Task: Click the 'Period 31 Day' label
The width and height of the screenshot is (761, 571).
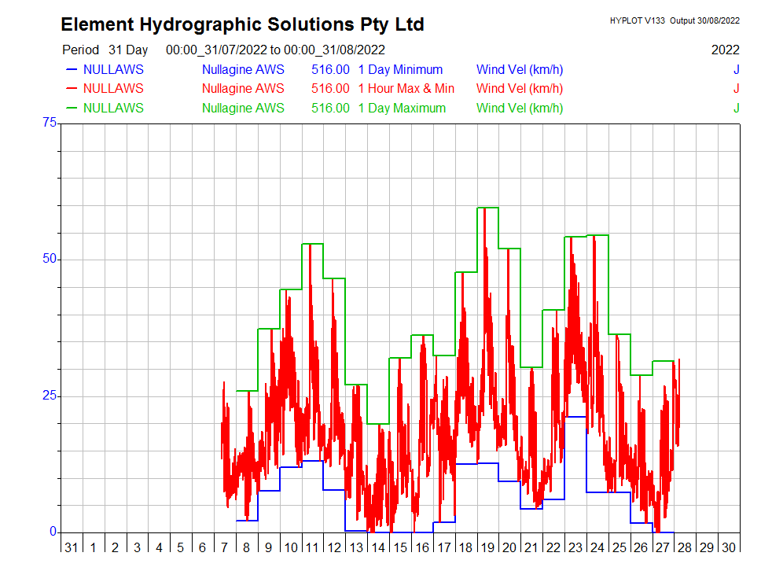Action: point(104,50)
